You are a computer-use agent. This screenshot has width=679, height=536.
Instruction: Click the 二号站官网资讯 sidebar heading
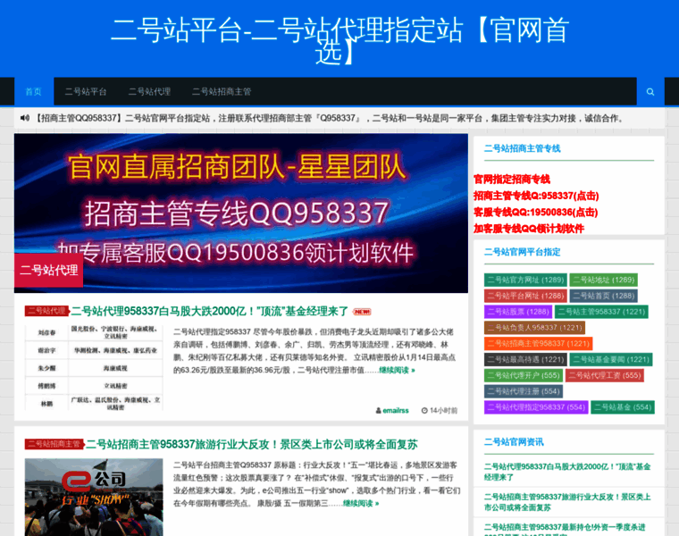(x=514, y=442)
